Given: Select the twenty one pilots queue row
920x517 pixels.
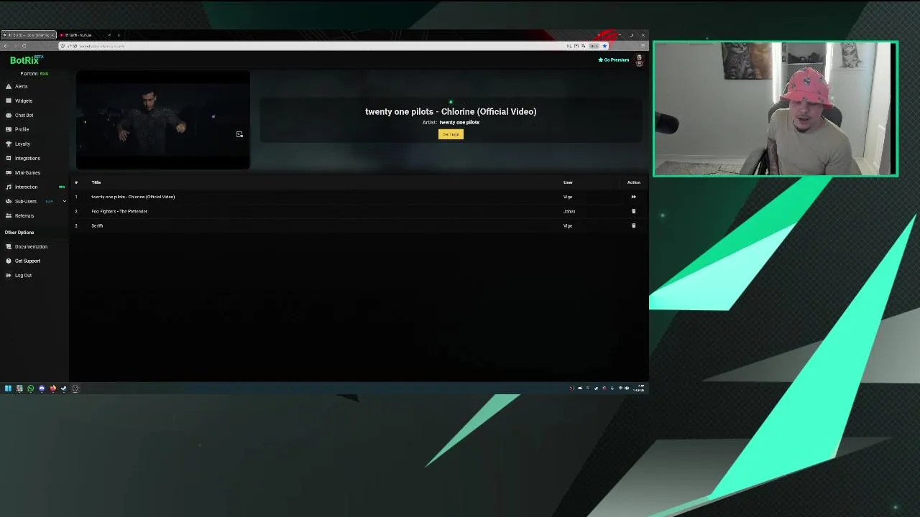Looking at the screenshot, I should [358, 197].
